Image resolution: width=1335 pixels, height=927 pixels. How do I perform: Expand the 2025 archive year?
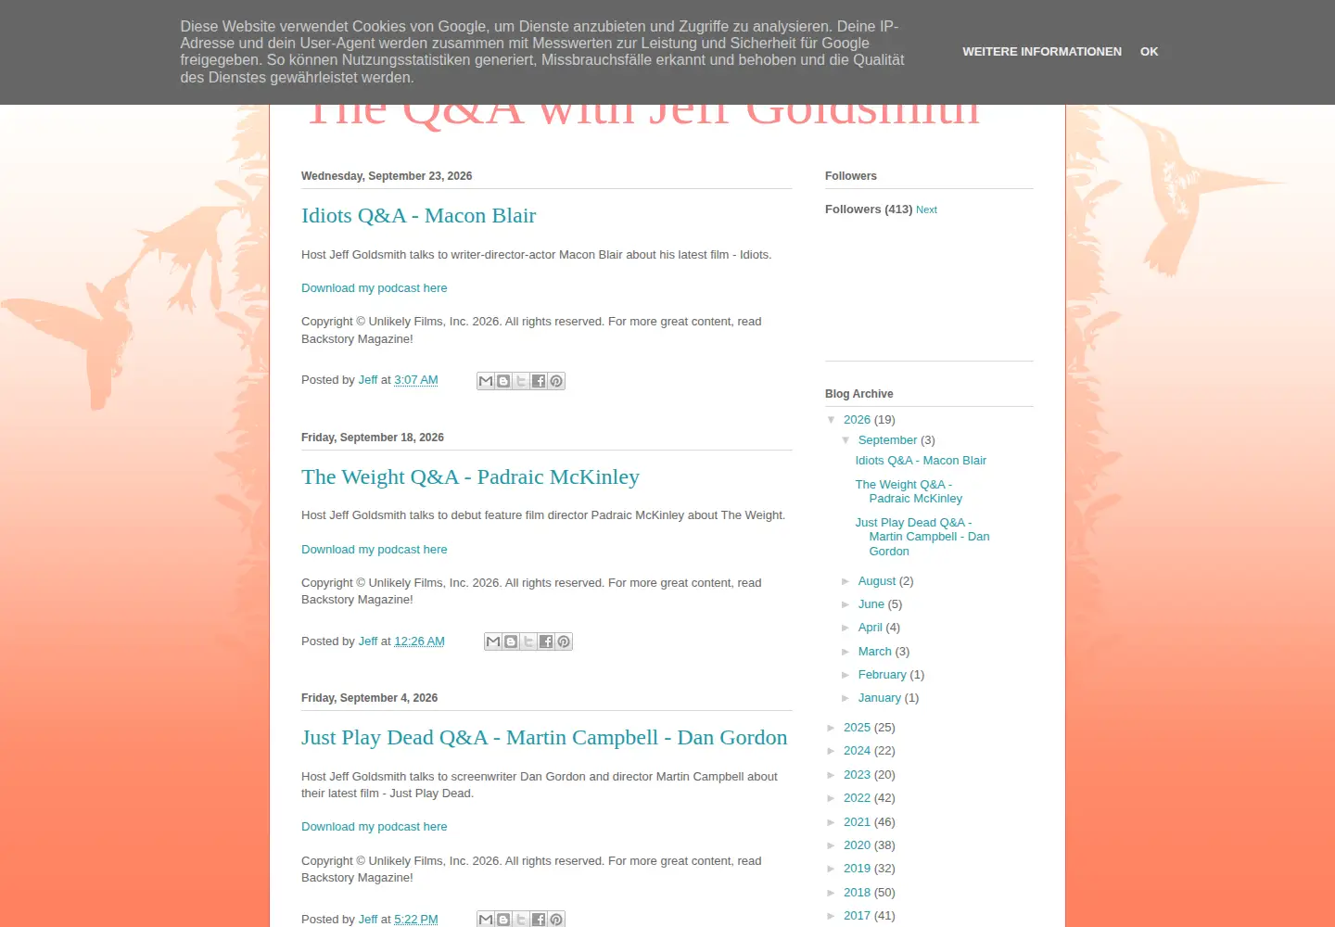[832, 728]
